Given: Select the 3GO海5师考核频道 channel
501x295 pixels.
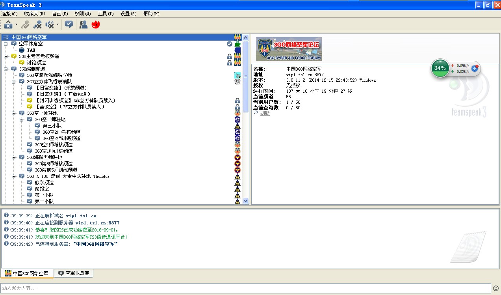Looking at the screenshot, I should [x=54, y=164].
